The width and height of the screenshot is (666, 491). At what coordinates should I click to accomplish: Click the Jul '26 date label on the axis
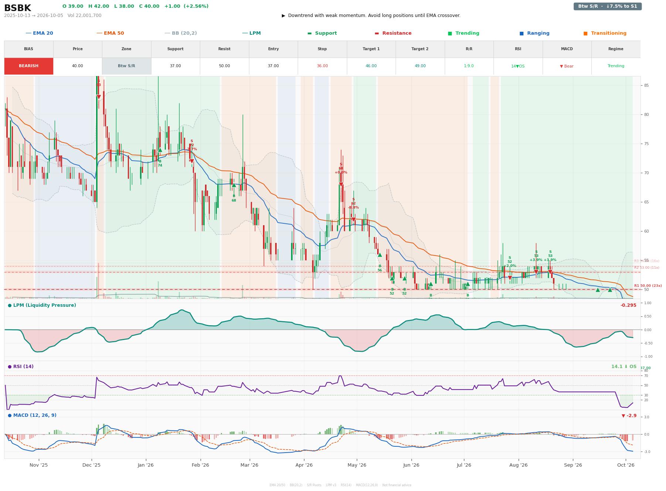[x=464, y=465]
